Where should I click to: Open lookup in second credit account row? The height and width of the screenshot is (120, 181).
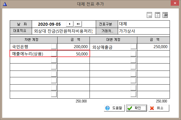(x=134, y=54)
